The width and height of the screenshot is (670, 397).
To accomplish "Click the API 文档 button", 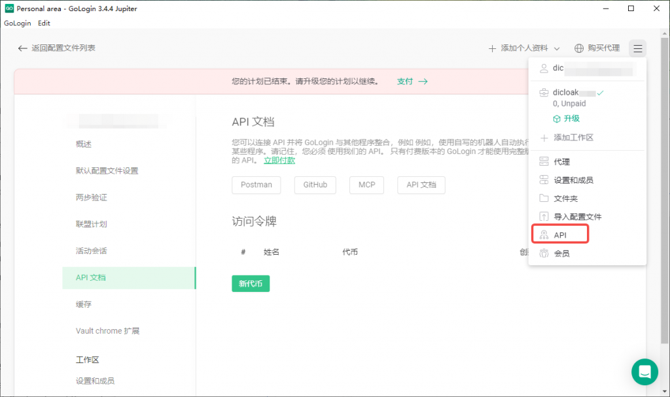I will (x=421, y=185).
